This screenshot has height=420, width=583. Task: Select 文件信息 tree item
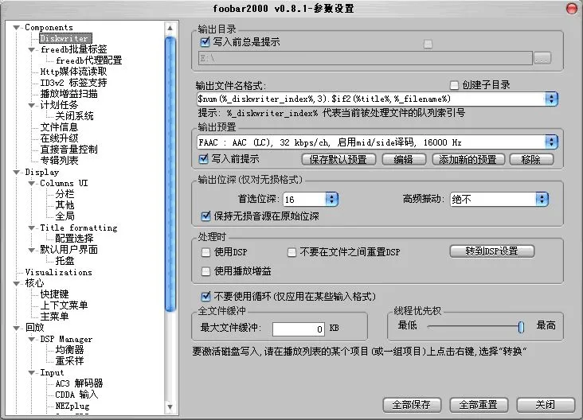60,127
